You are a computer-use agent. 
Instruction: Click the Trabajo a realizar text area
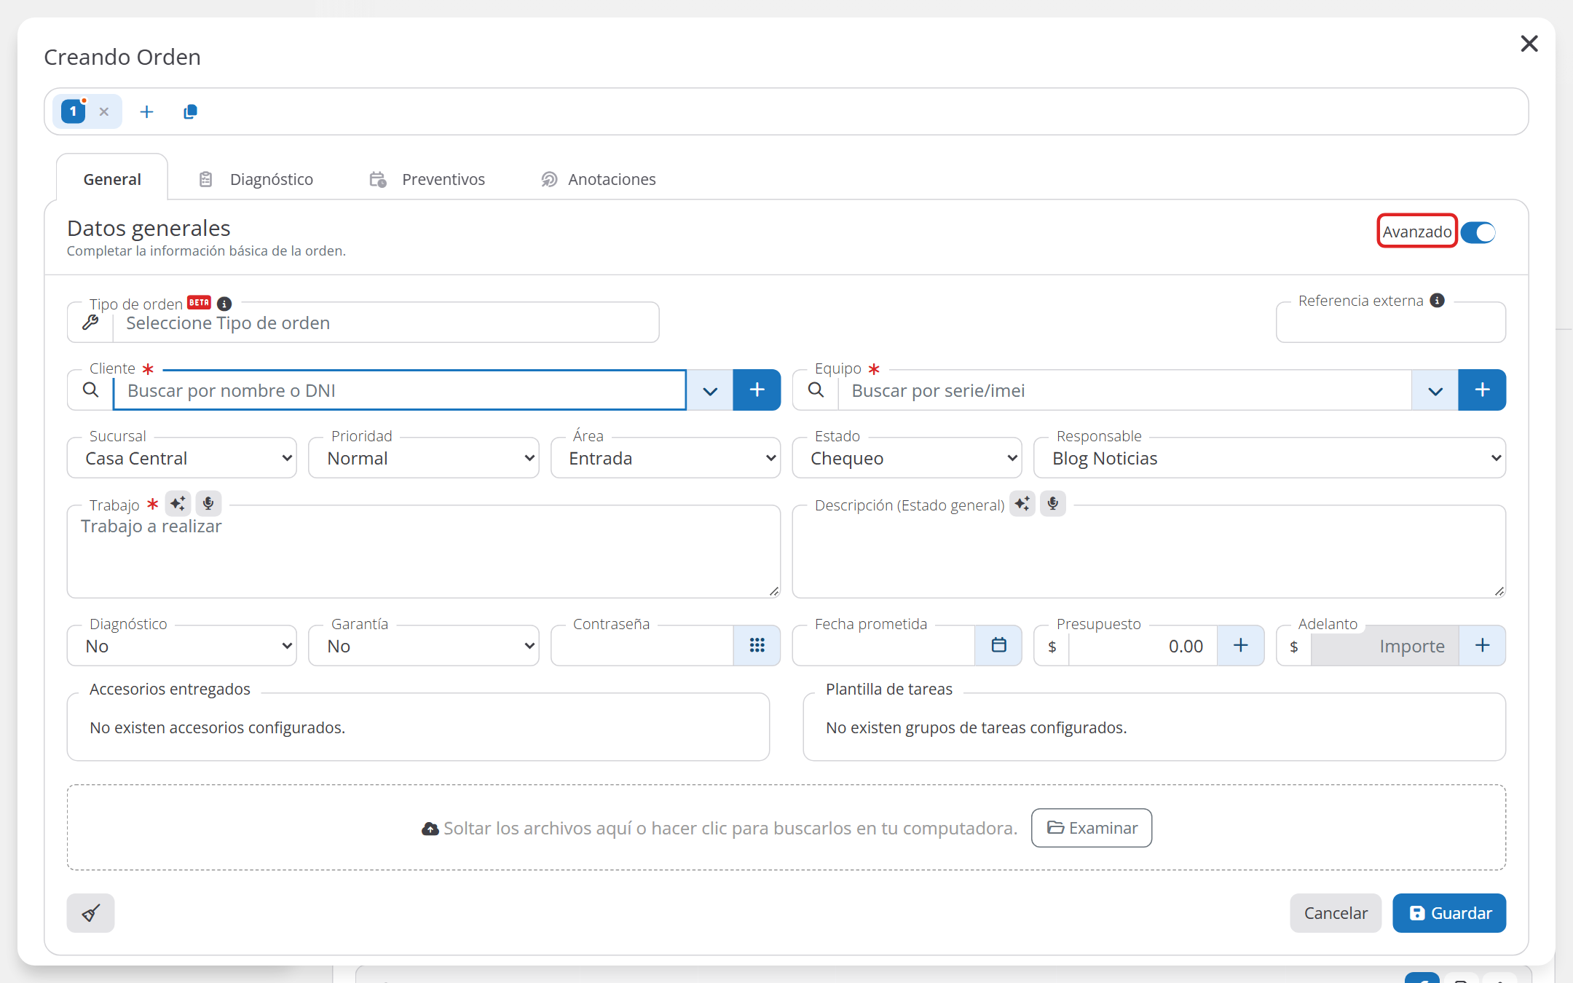pyautogui.click(x=424, y=552)
